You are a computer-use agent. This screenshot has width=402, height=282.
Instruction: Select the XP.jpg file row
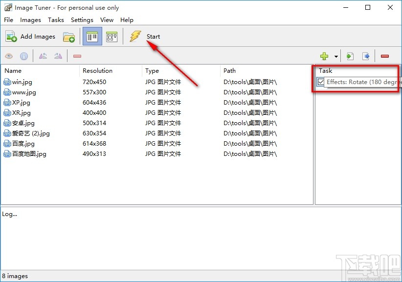pyautogui.click(x=157, y=103)
